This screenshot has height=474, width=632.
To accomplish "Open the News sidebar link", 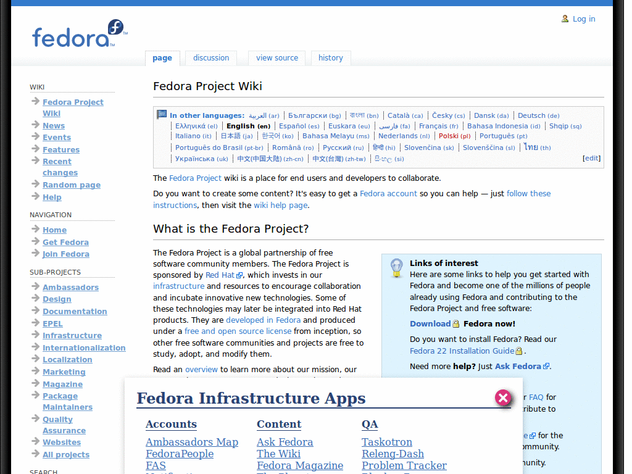I will point(54,126).
